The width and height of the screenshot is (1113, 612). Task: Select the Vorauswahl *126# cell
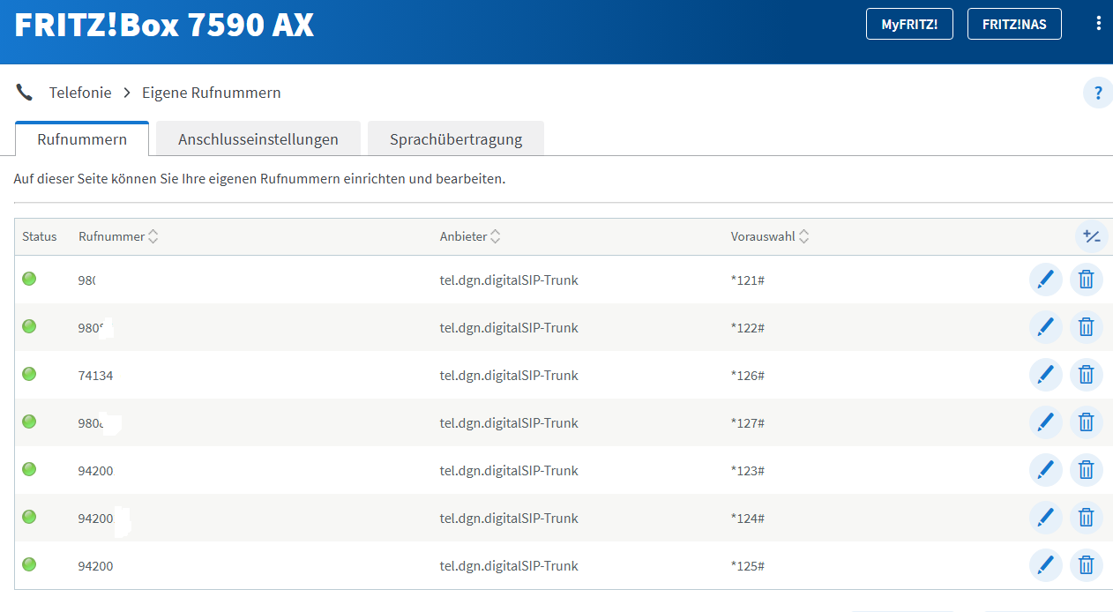pos(747,376)
